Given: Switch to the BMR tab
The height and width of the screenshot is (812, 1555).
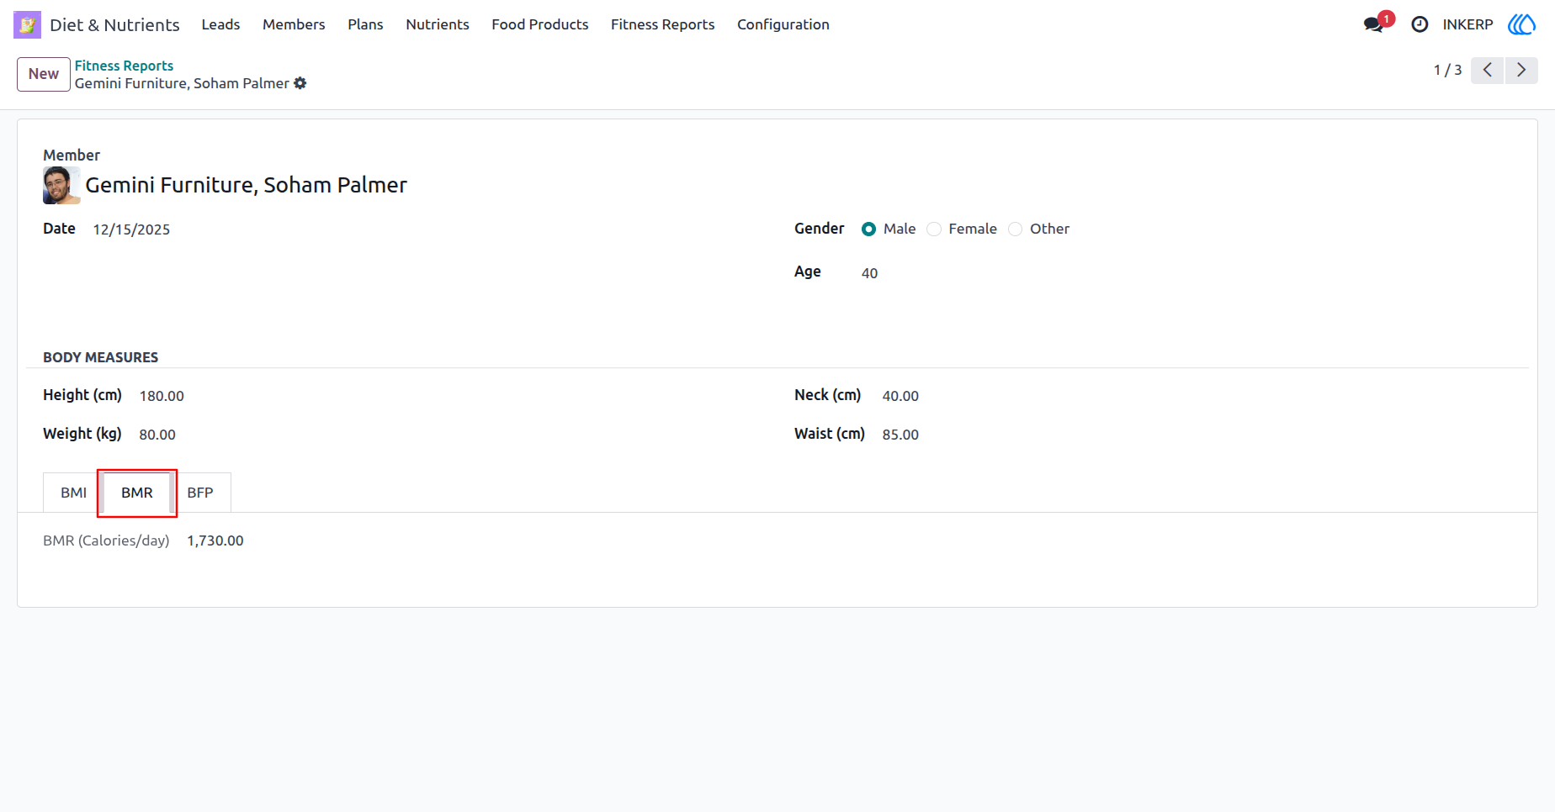Looking at the screenshot, I should [137, 493].
